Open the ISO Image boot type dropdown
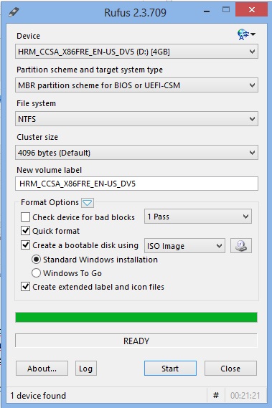272x408 pixels. [x=184, y=246]
